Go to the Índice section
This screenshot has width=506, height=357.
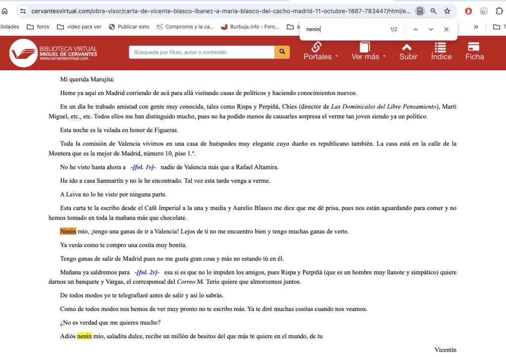tap(441, 51)
